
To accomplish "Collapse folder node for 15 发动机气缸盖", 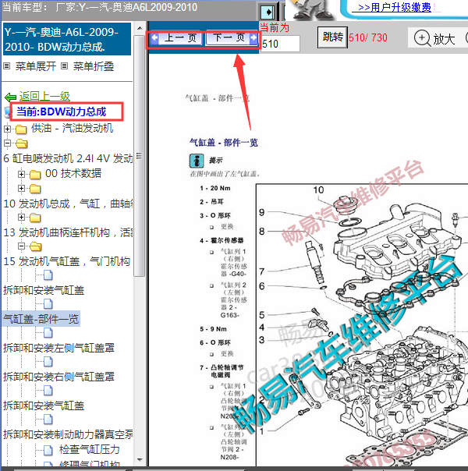I will 21,246.
